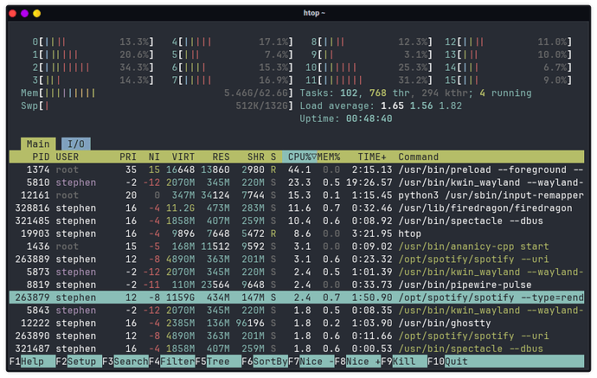Click the 44.1 CPU value for preload
597x378 pixels.
[x=299, y=170]
